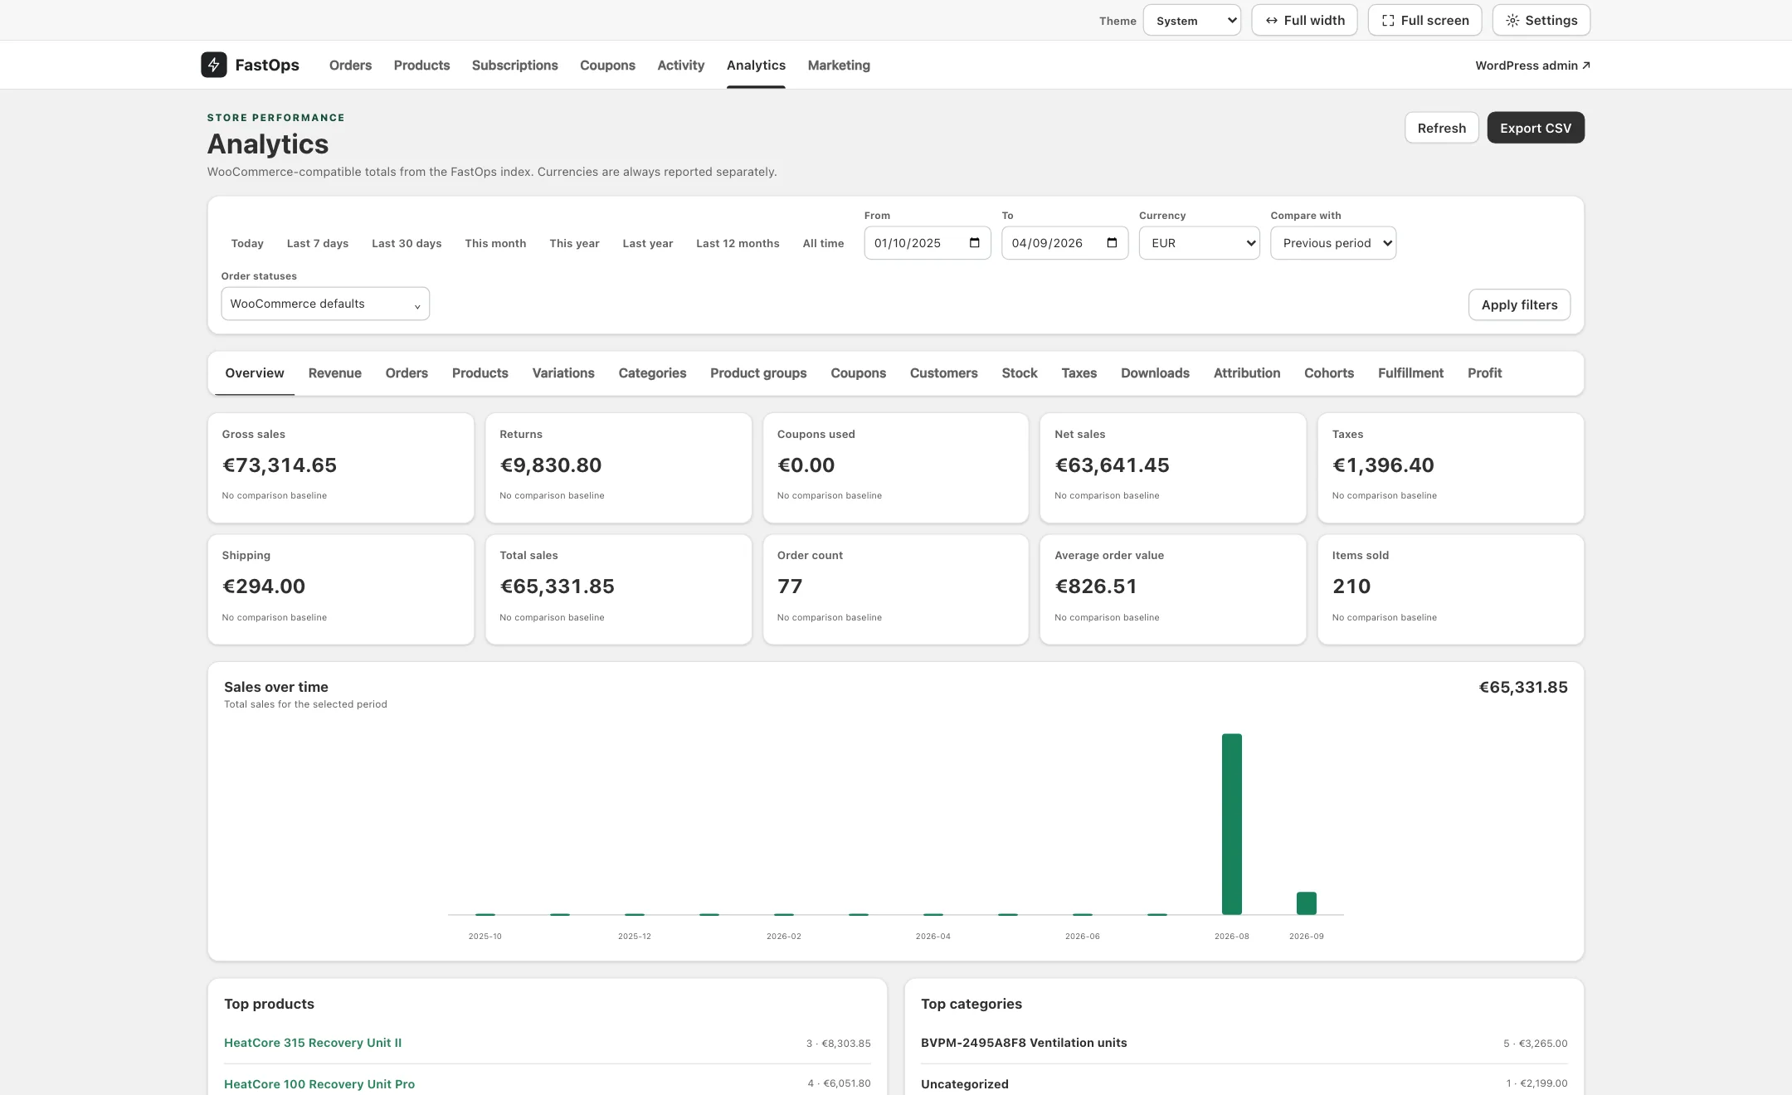This screenshot has height=1095, width=1792.
Task: Open HeatCore 100 Recovery Unit Pro product
Action: (319, 1084)
